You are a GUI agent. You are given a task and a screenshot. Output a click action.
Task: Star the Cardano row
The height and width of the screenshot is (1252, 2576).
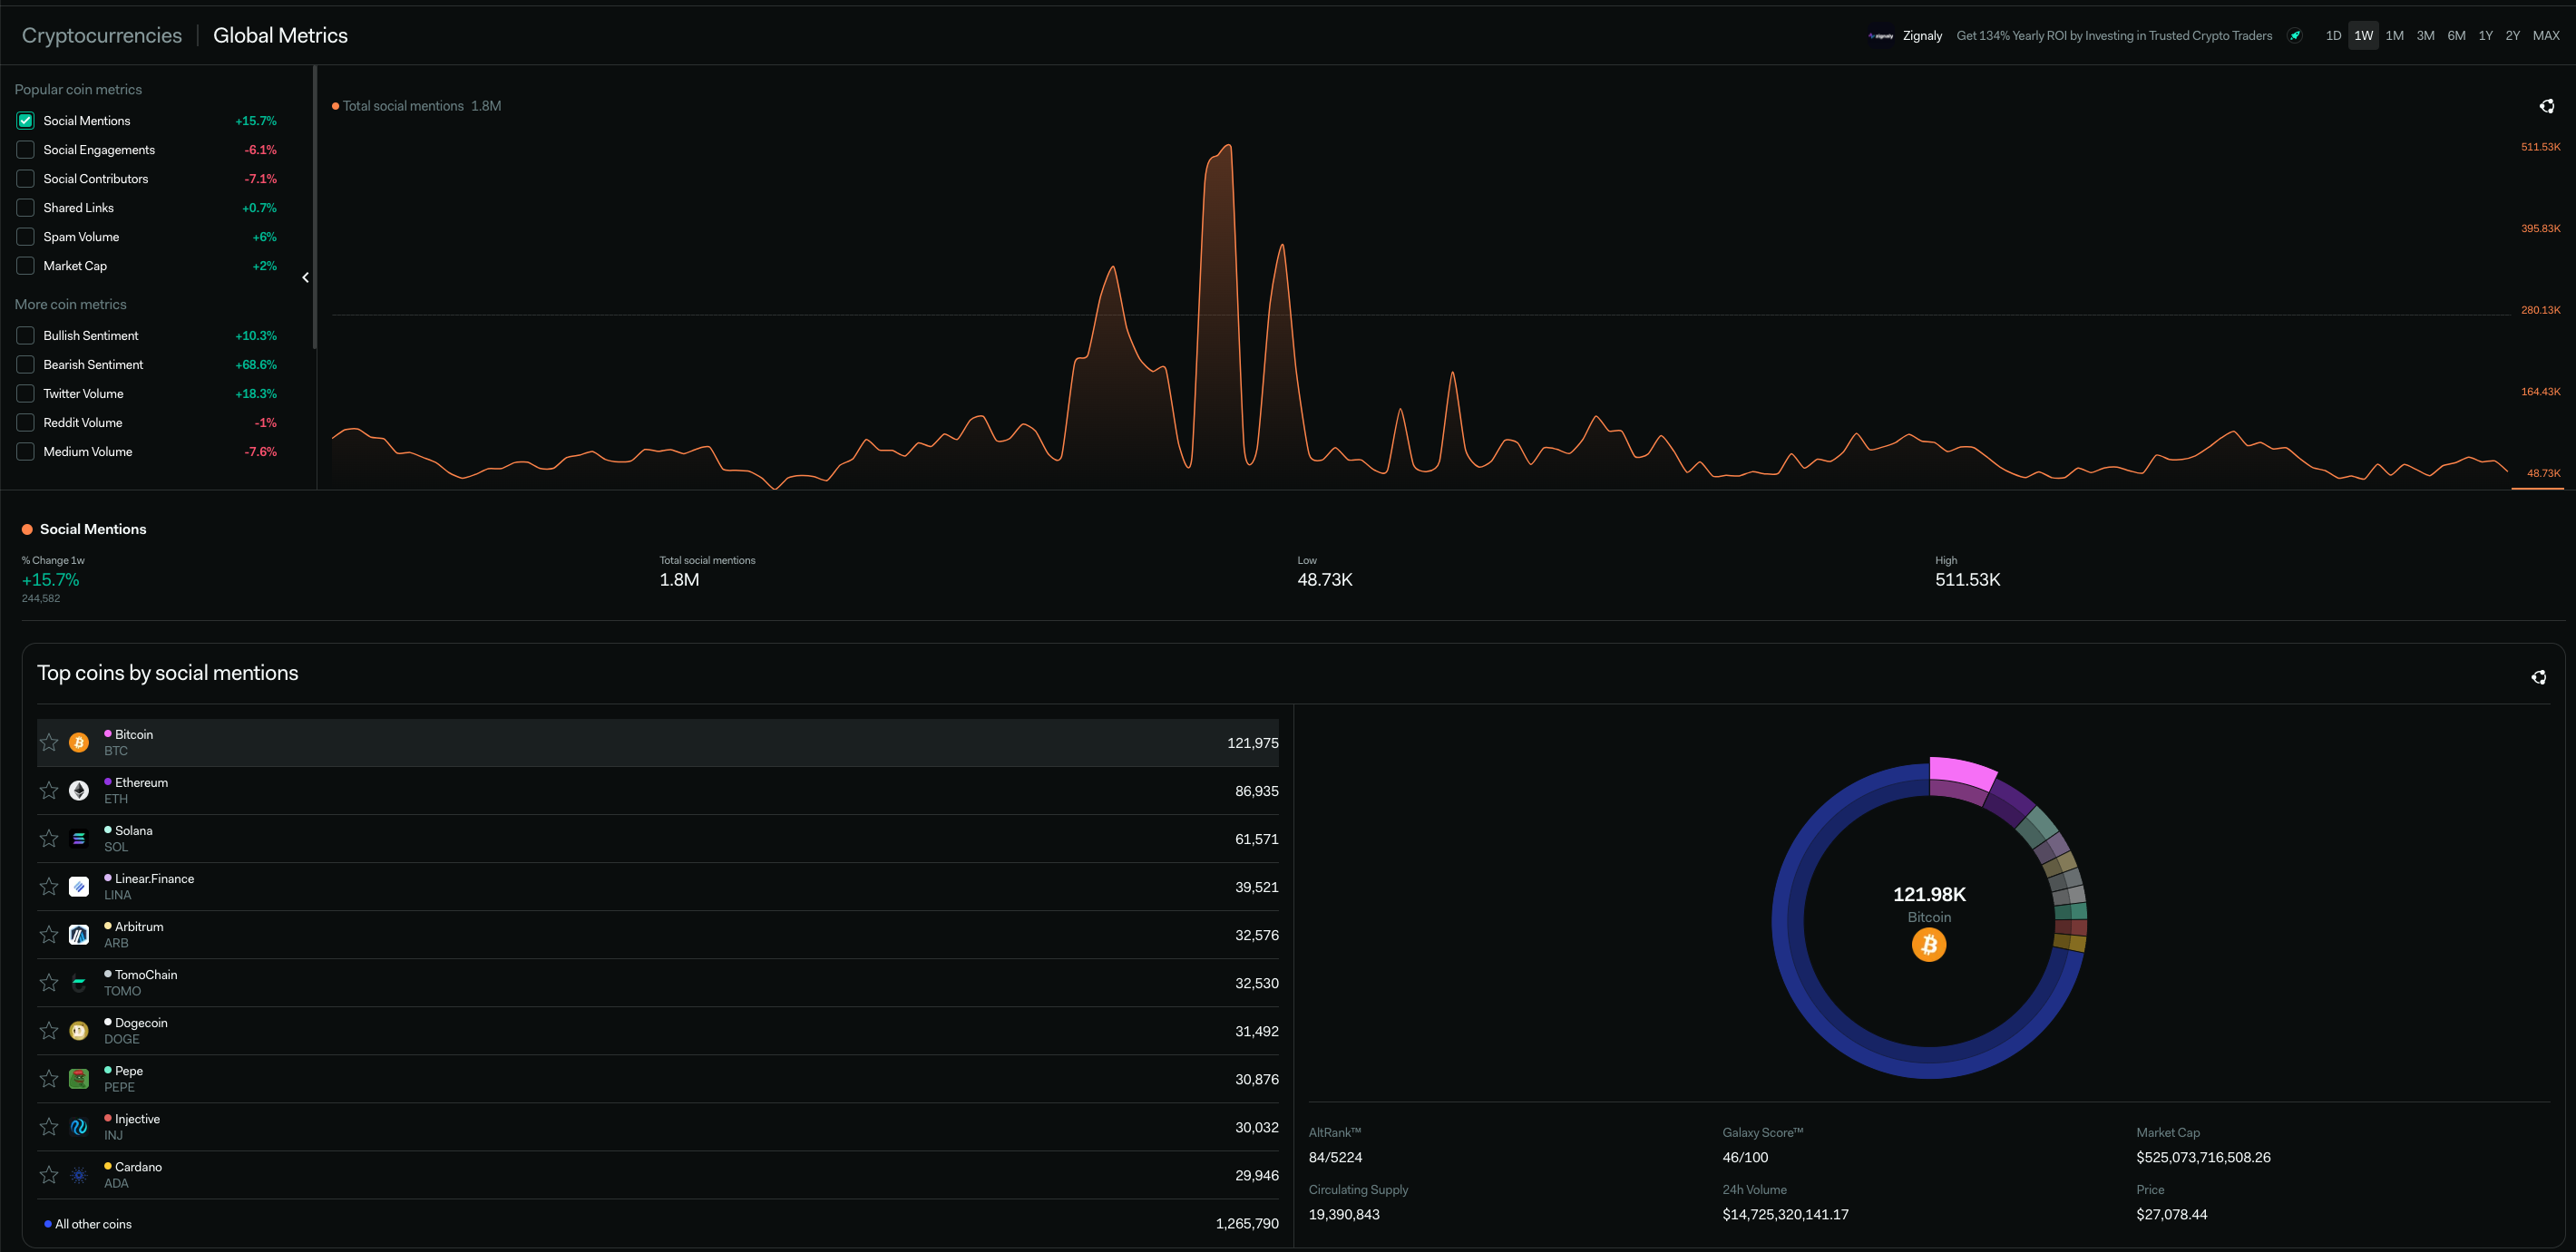tap(49, 1174)
